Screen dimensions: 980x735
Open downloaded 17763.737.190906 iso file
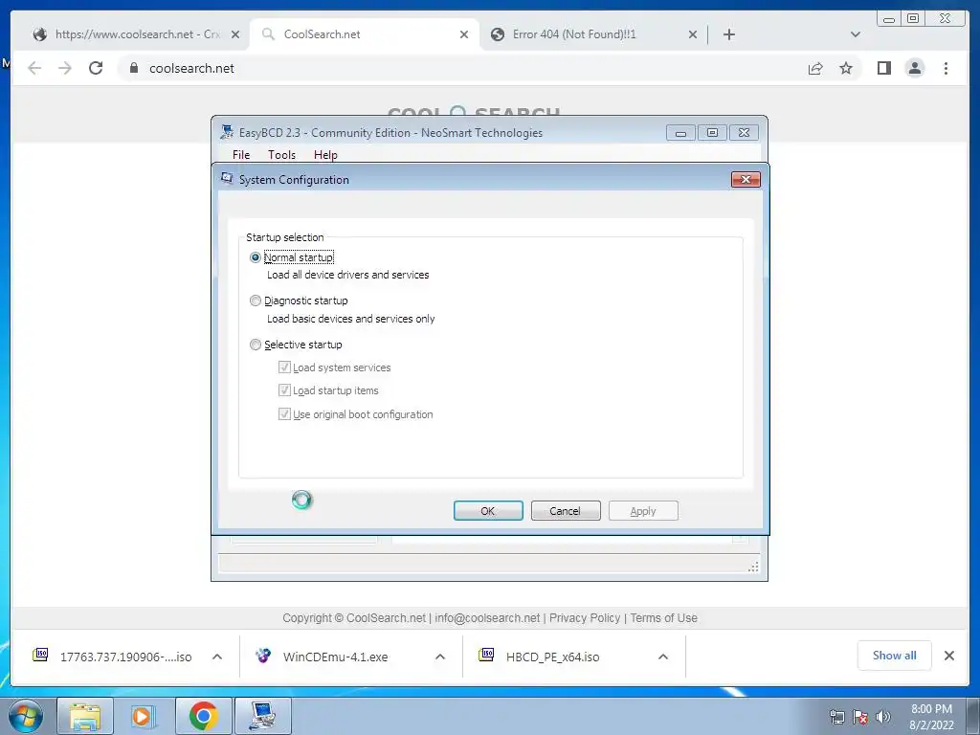coord(113,657)
